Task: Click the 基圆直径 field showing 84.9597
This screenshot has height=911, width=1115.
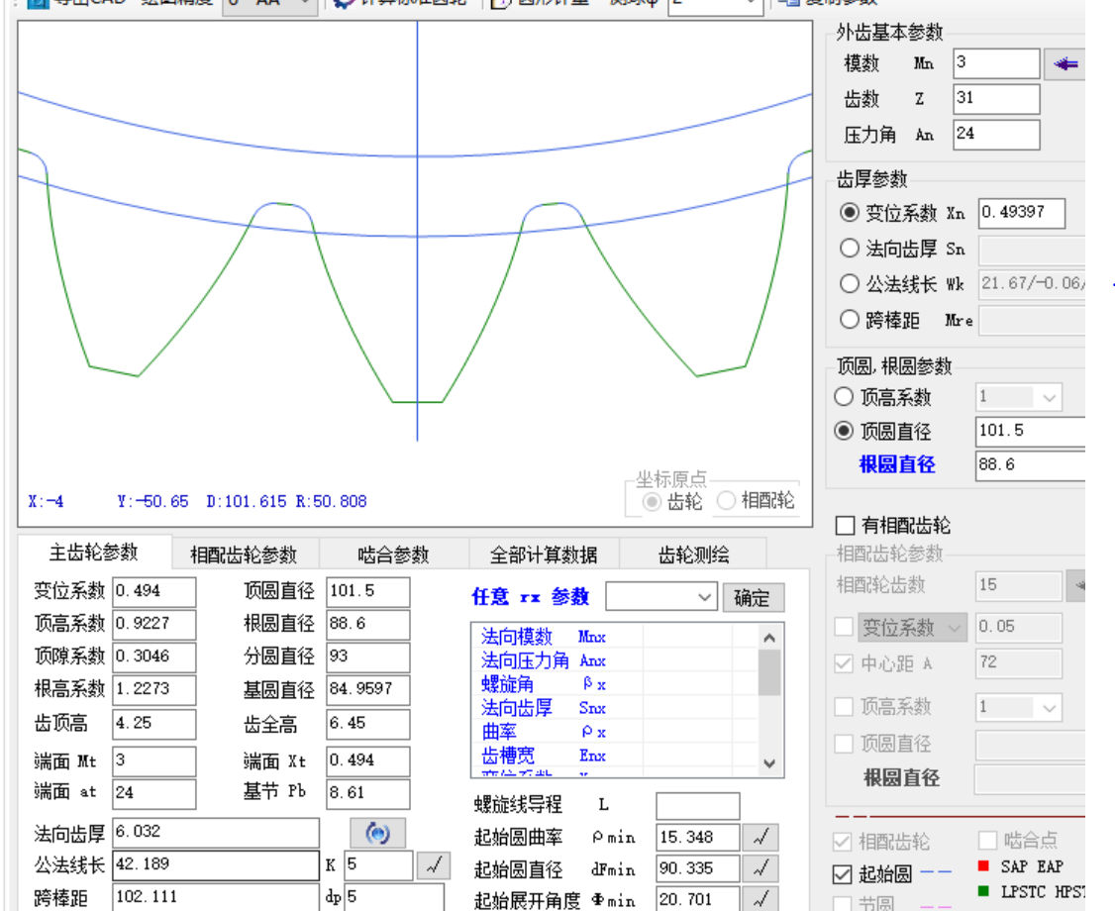Action: coord(368,690)
